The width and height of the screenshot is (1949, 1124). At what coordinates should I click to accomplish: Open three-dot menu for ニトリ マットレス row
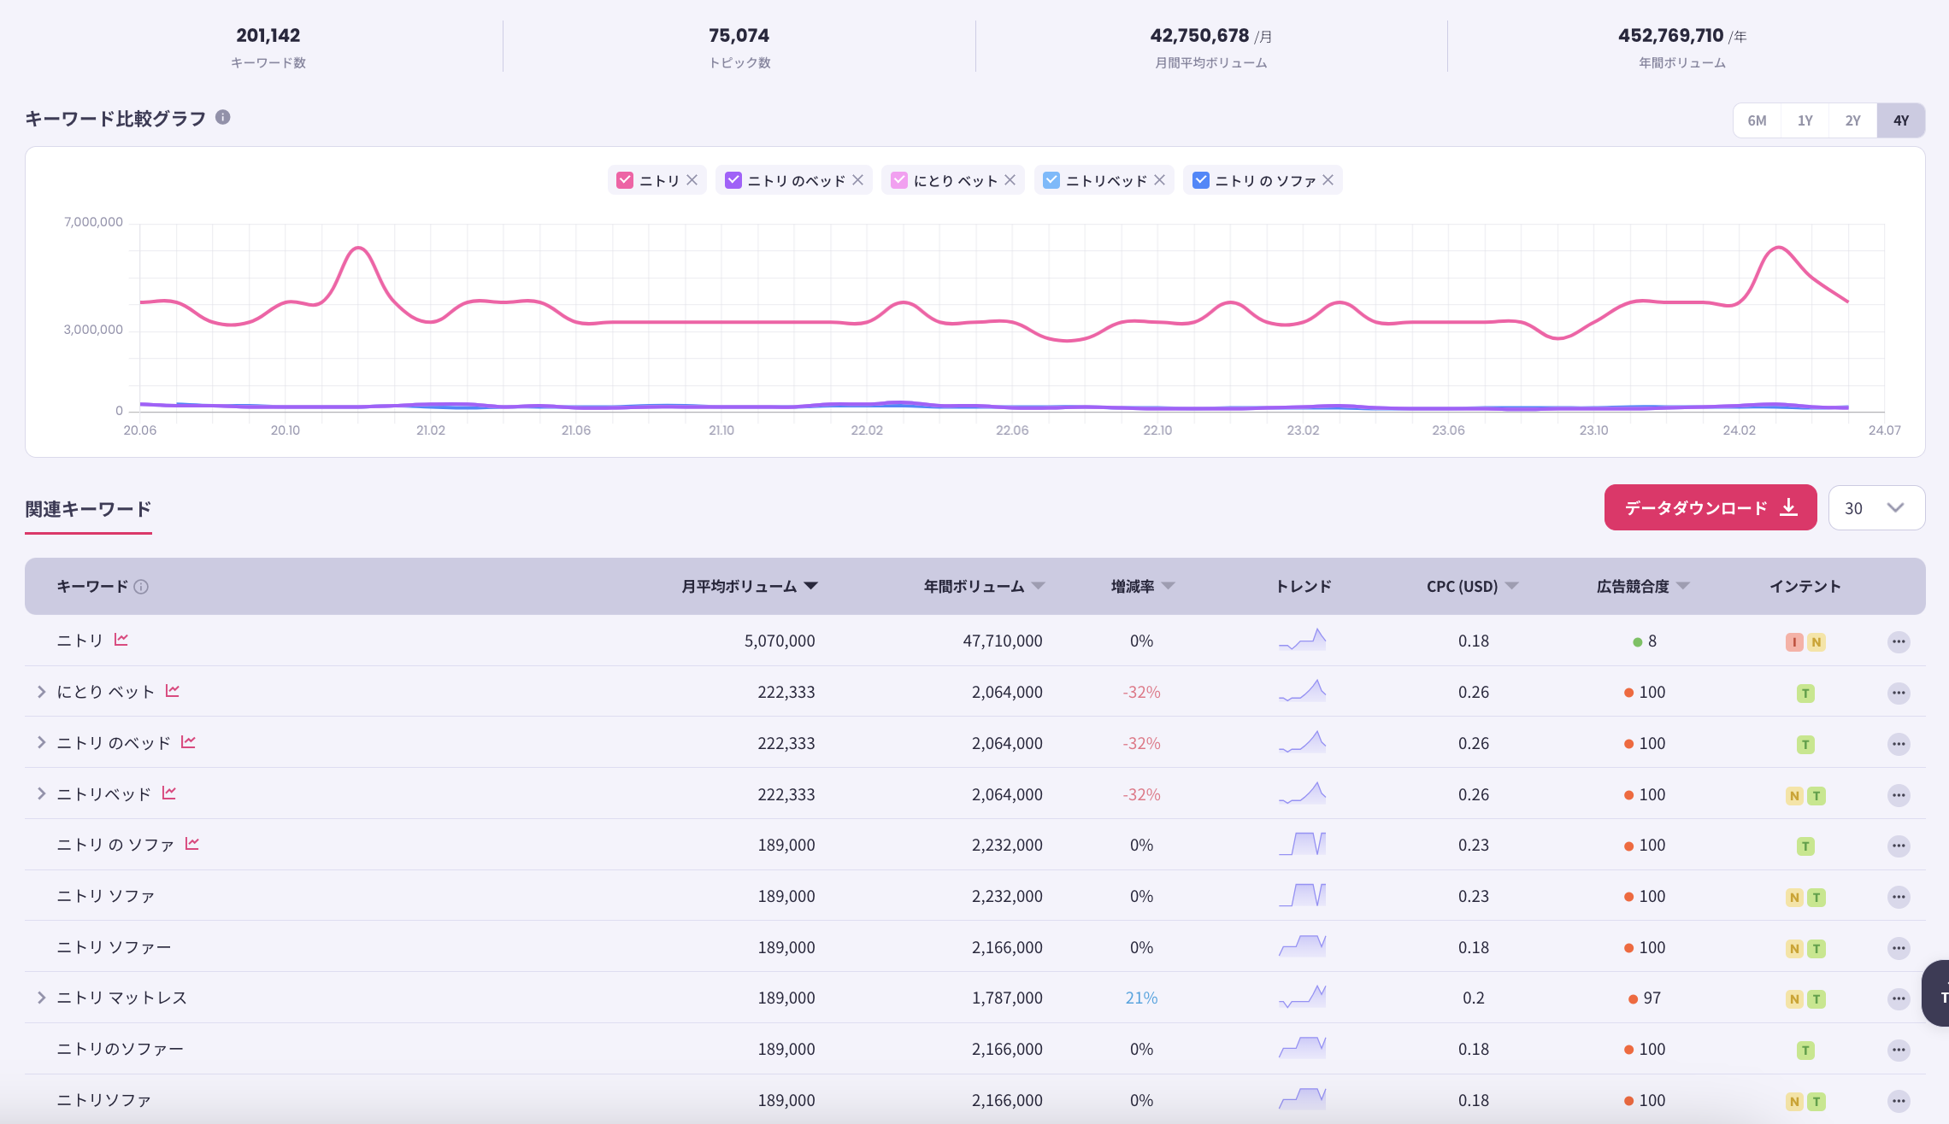tap(1898, 998)
